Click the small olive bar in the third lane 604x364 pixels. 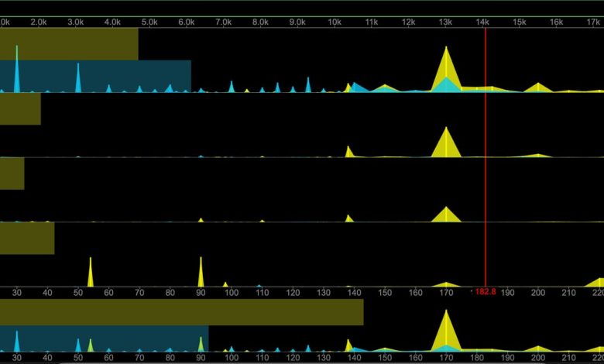12,173
